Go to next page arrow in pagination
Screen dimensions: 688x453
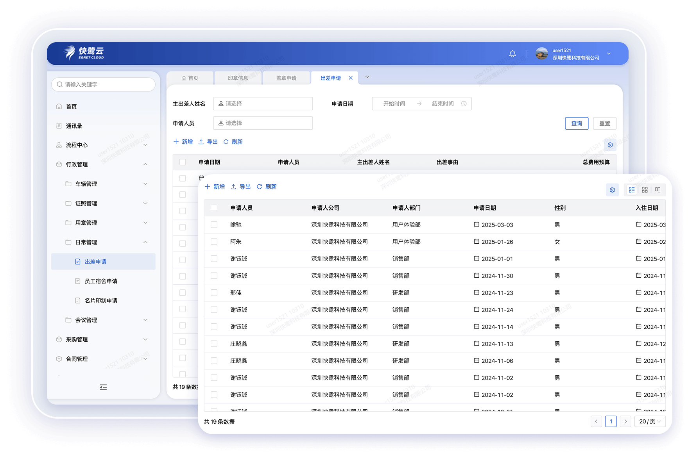tap(625, 421)
